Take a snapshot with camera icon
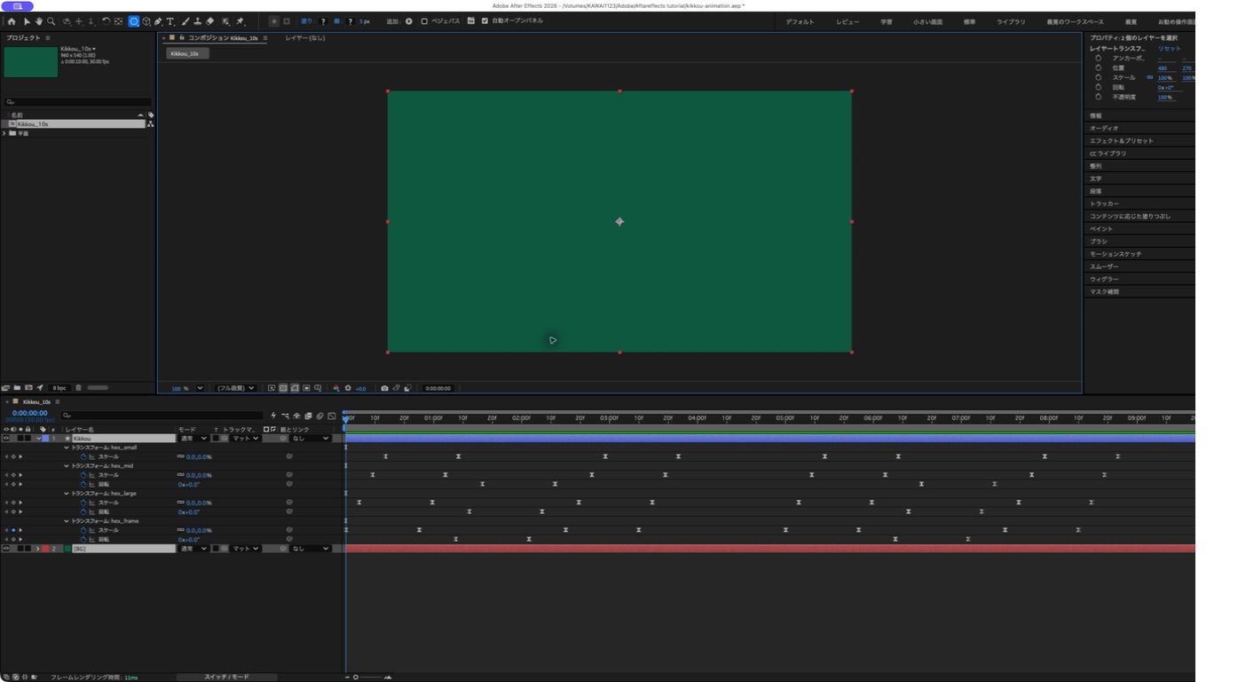Viewport: 1238px width, 682px height. pos(384,388)
